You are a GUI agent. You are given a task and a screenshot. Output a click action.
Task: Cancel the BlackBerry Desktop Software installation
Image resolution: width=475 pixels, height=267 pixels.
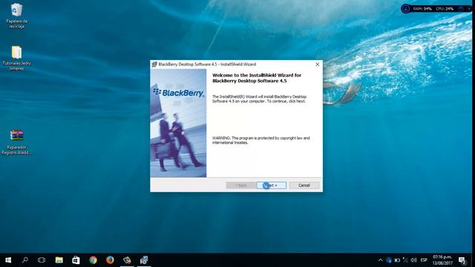pos(304,185)
